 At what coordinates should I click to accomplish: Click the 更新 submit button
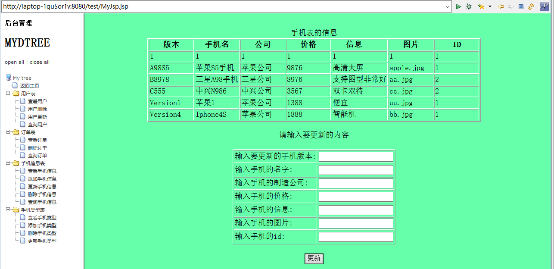pos(314,258)
